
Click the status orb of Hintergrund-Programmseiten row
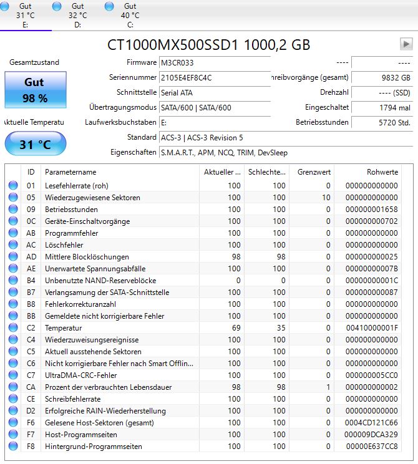click(x=13, y=446)
